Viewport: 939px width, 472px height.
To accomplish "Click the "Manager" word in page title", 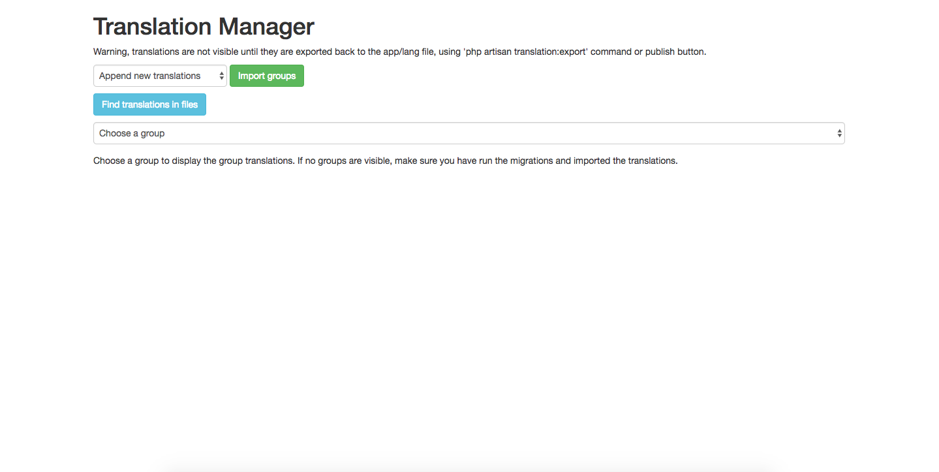I will (x=266, y=27).
